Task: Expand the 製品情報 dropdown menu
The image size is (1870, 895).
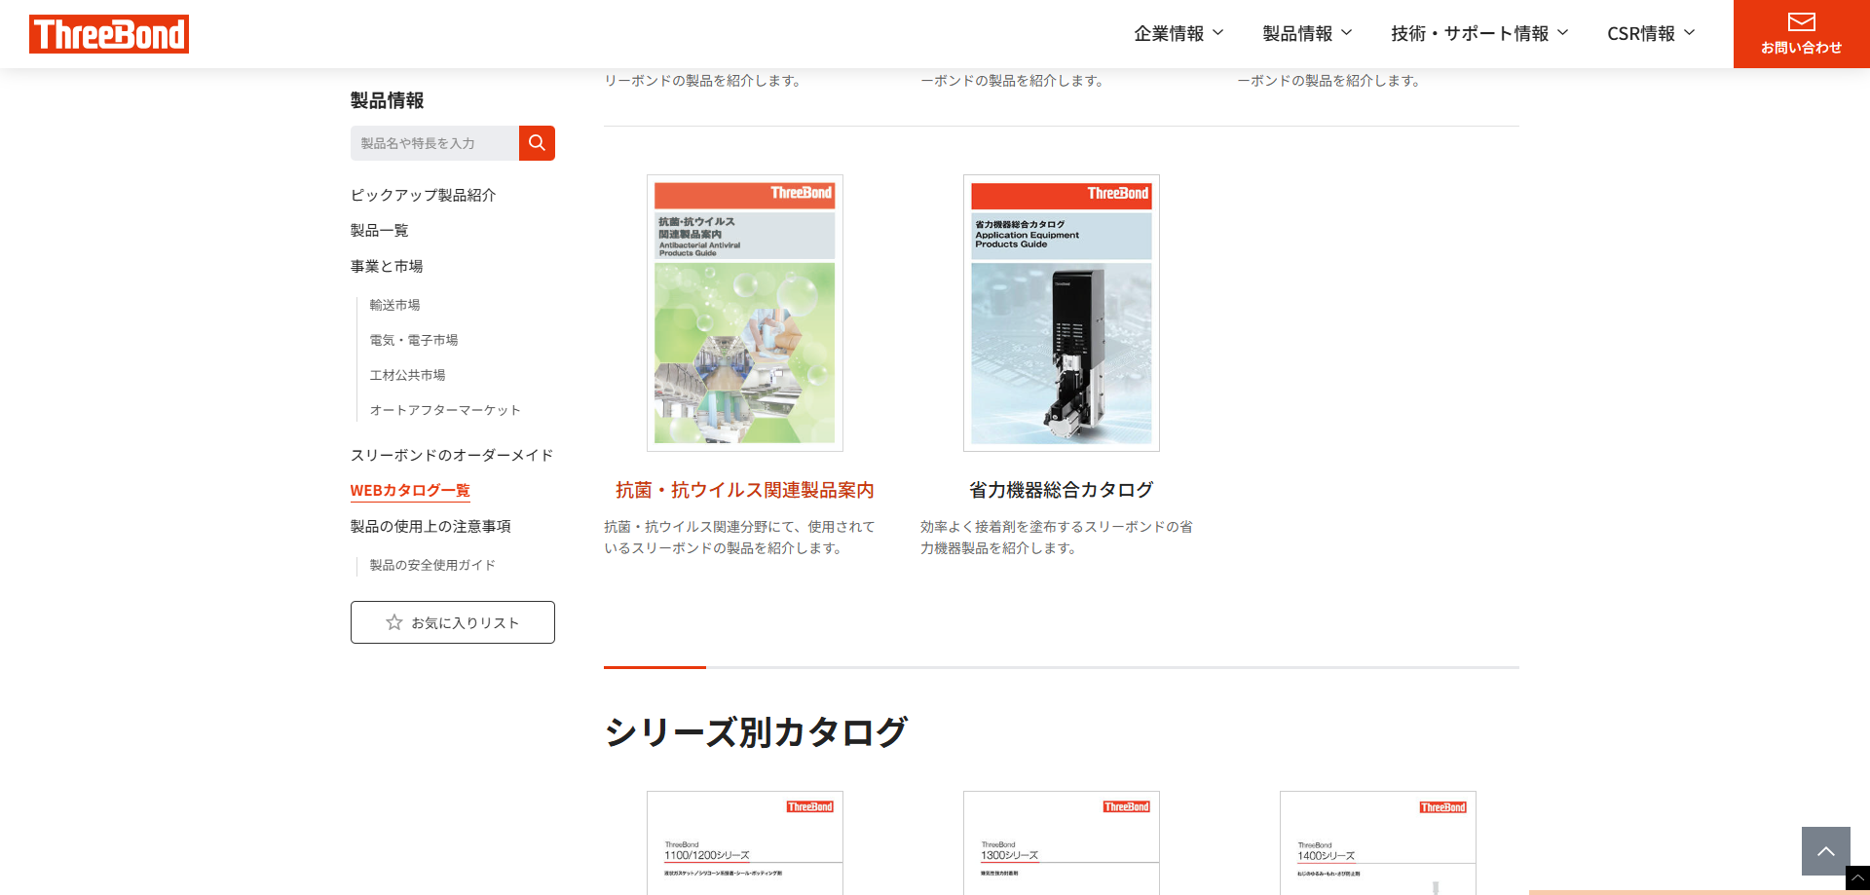Action: point(1307,34)
